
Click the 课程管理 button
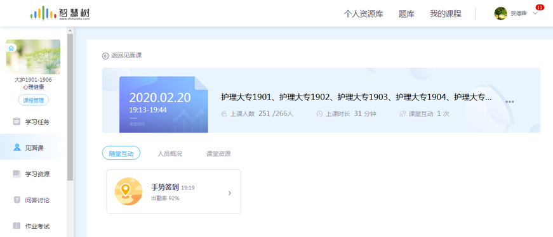(34, 100)
